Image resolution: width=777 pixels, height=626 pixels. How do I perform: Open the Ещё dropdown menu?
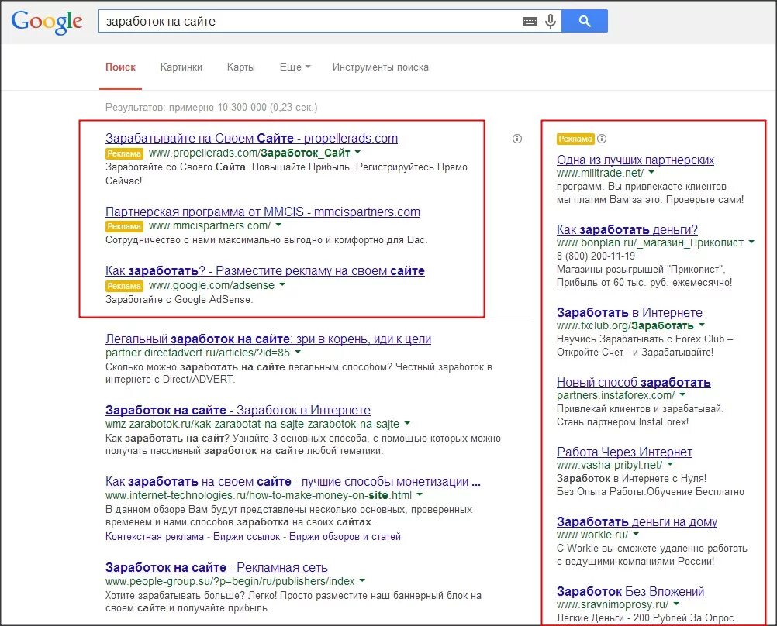[295, 67]
